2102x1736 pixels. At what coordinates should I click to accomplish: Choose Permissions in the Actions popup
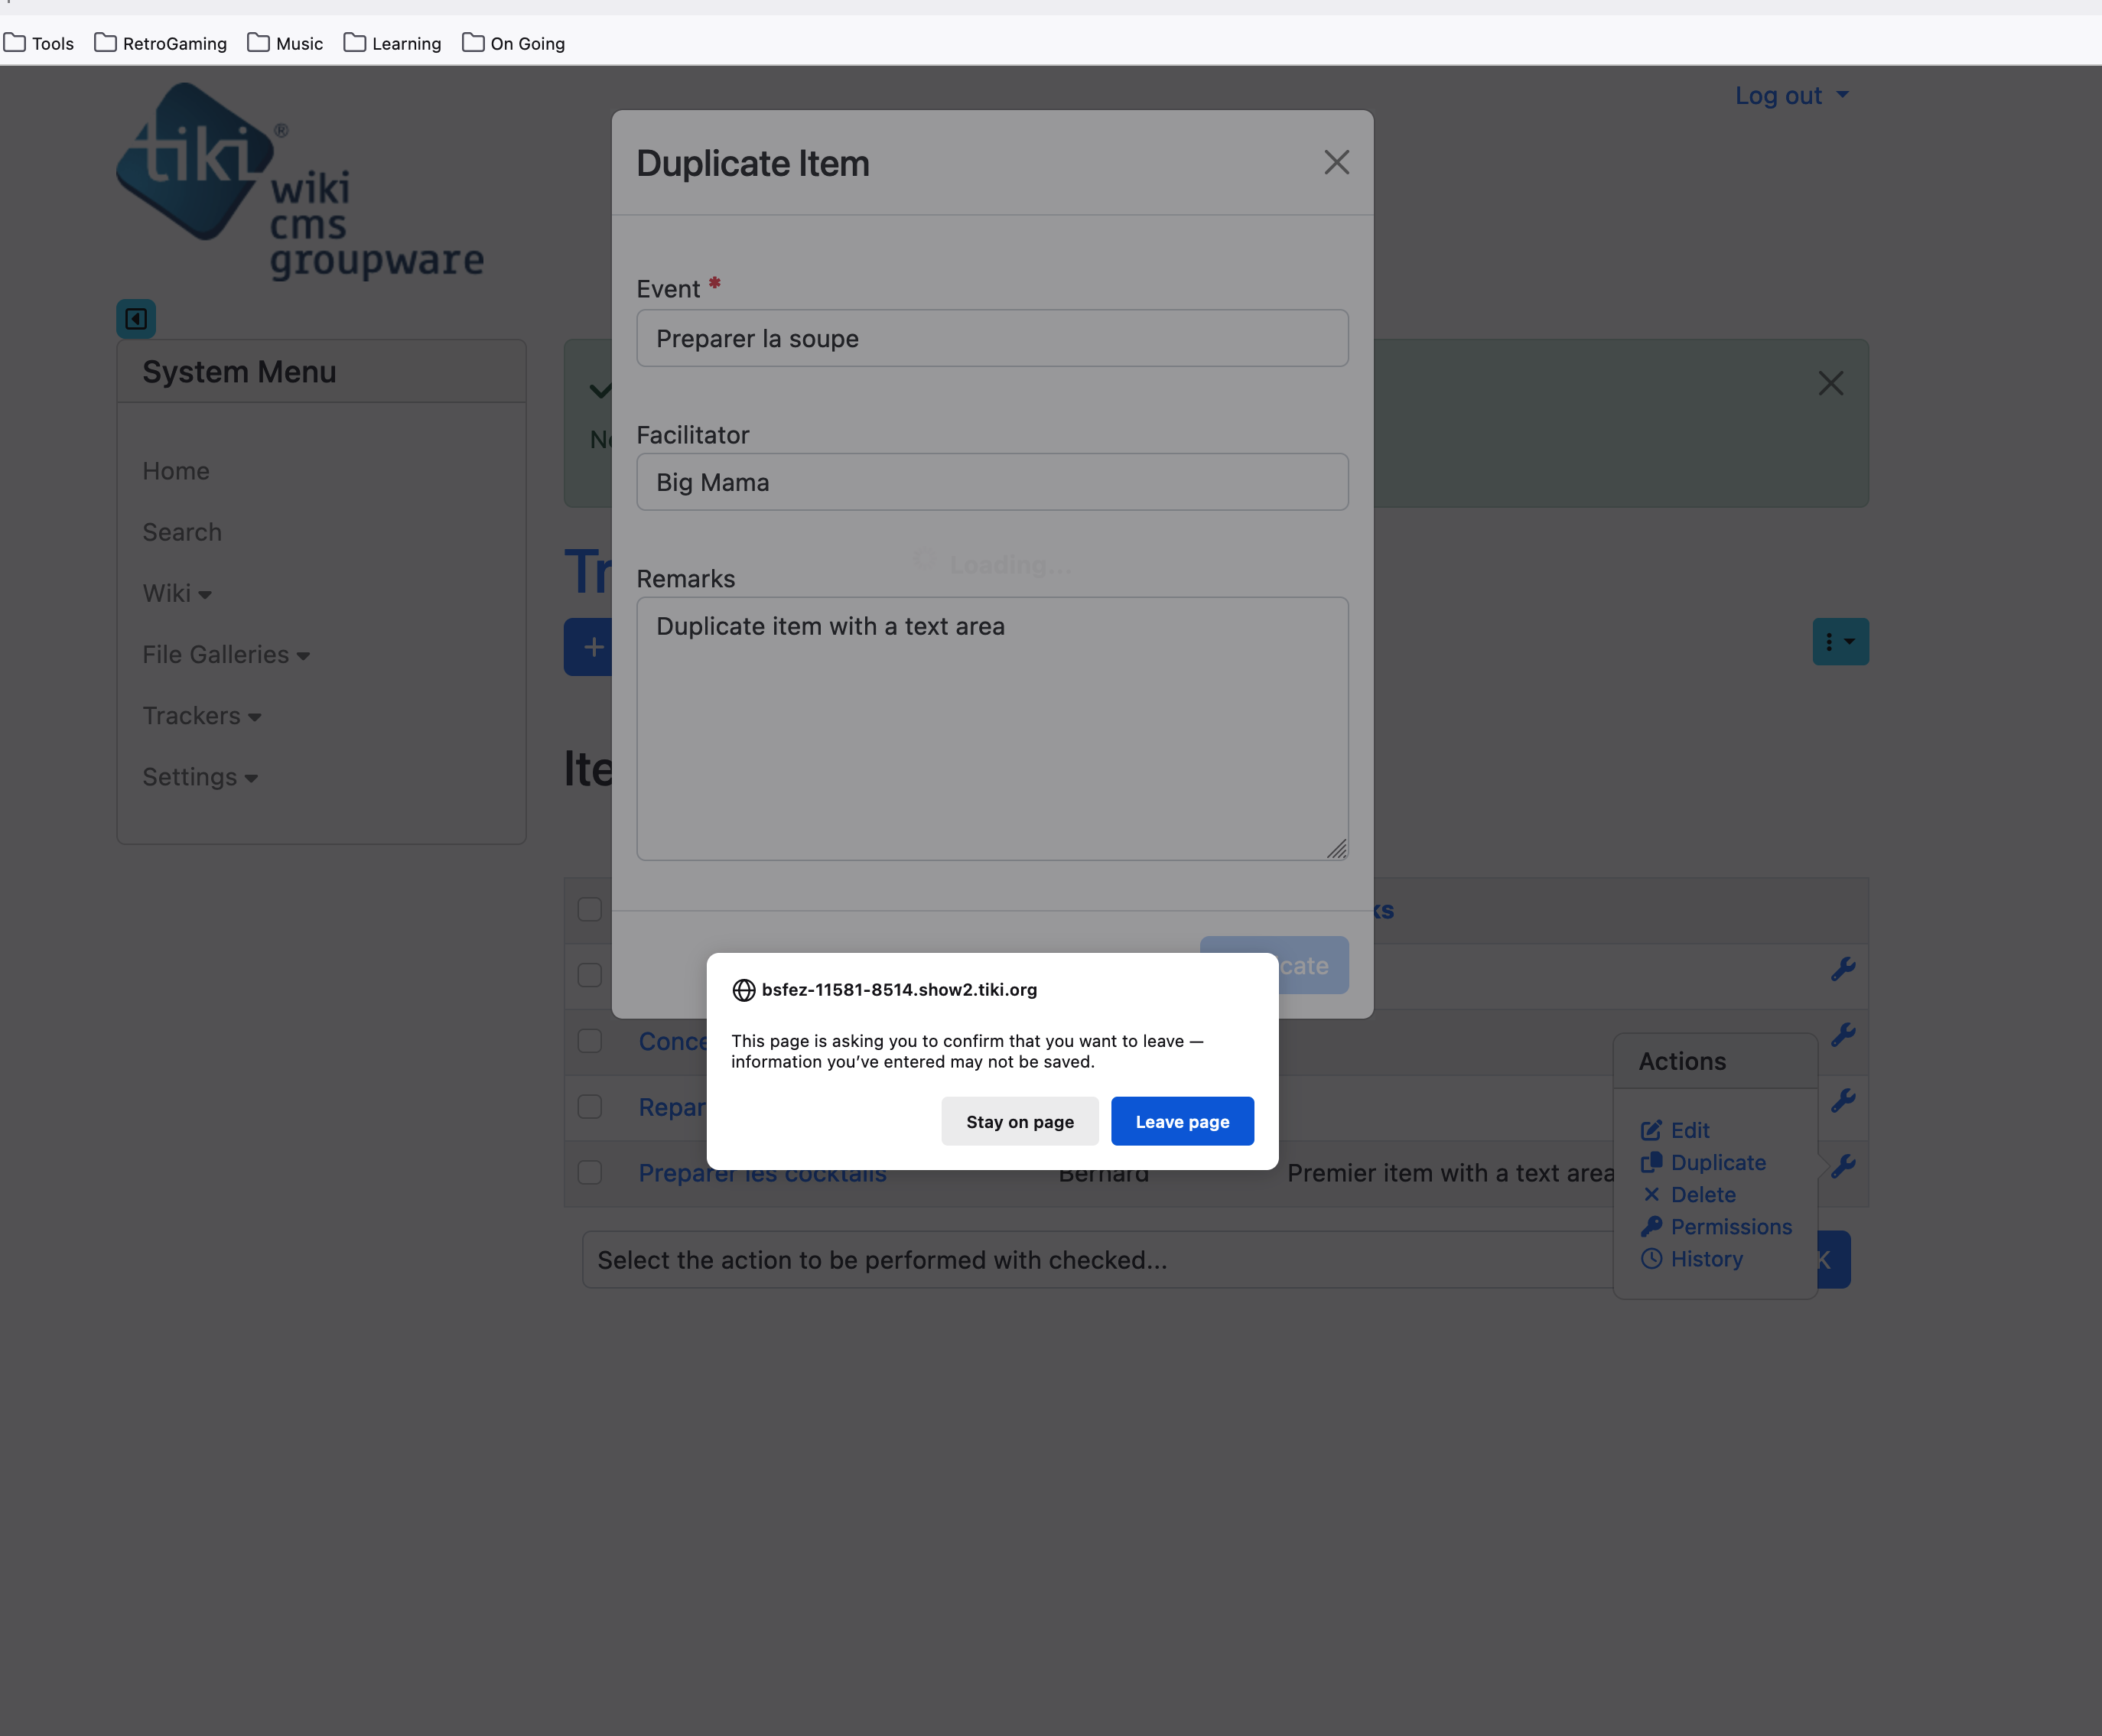click(x=1716, y=1227)
